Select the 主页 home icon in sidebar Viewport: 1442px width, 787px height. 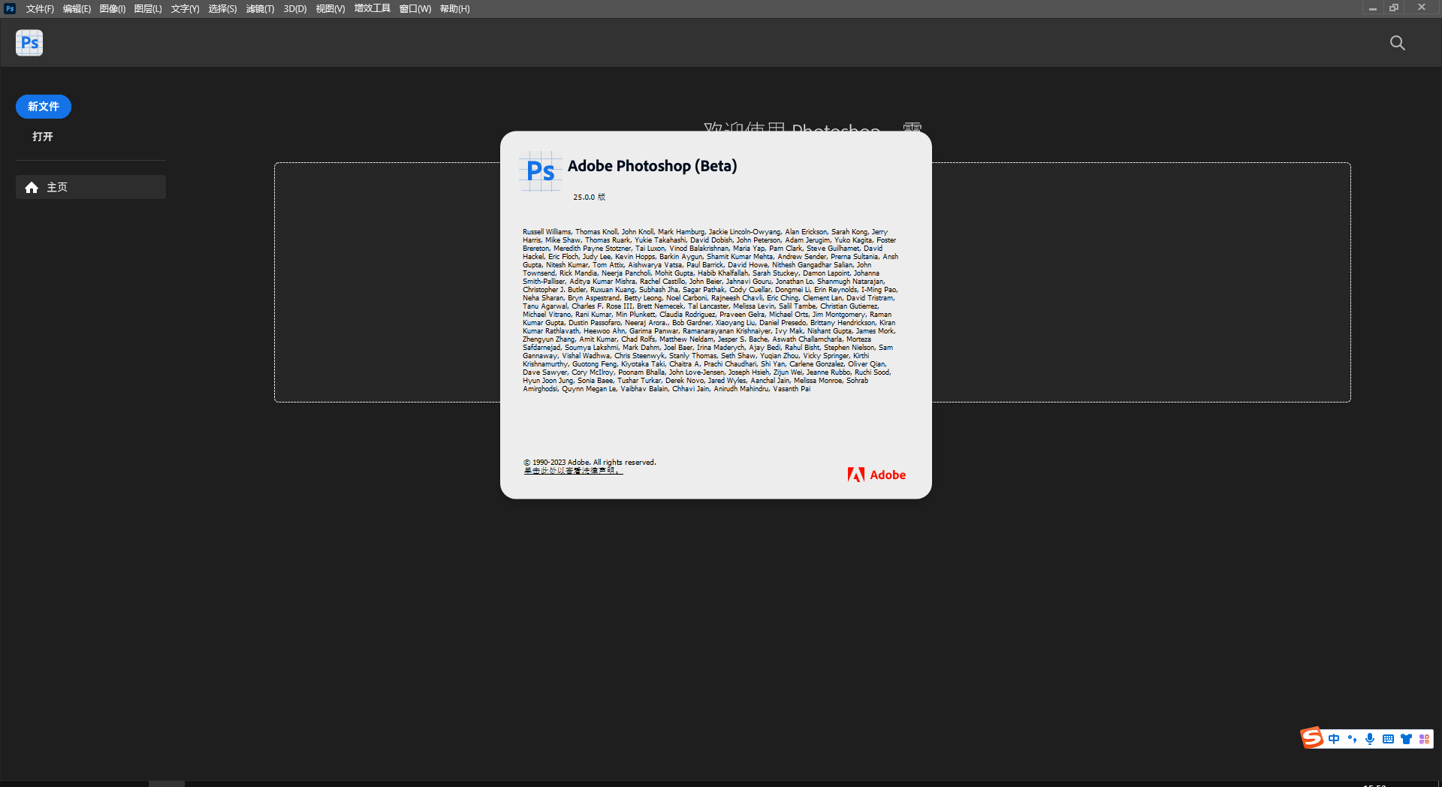(32, 187)
